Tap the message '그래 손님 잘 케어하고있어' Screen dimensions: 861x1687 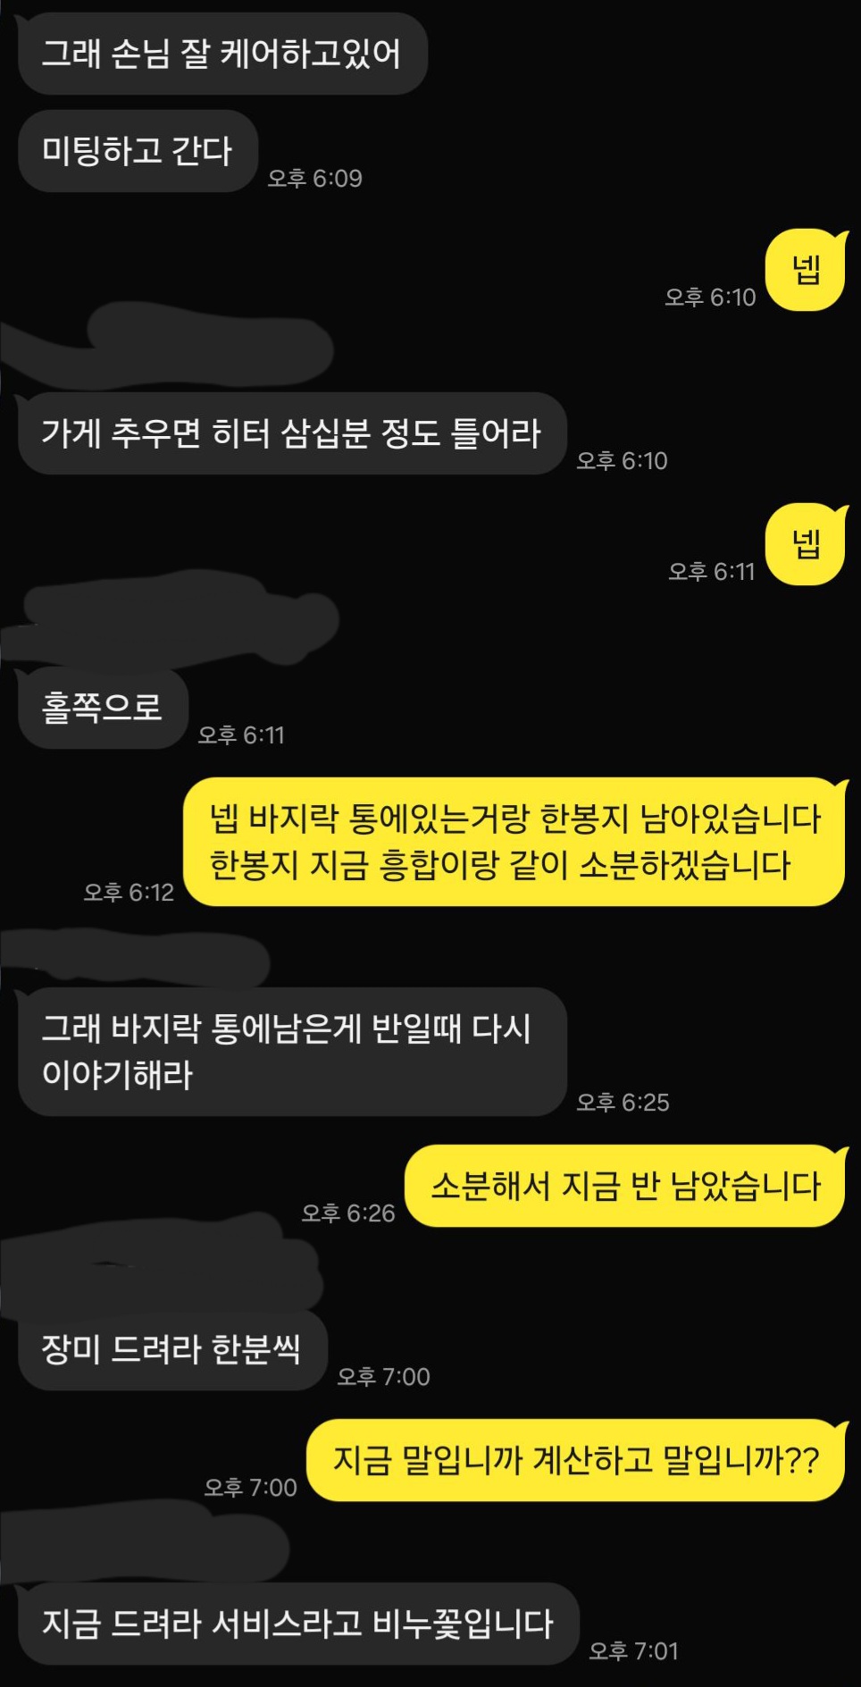point(222,54)
